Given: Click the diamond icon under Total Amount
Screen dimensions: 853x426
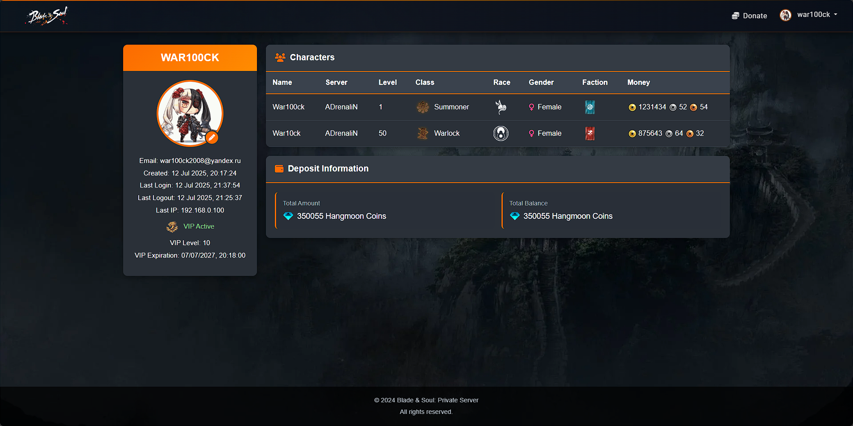Looking at the screenshot, I should [288, 216].
